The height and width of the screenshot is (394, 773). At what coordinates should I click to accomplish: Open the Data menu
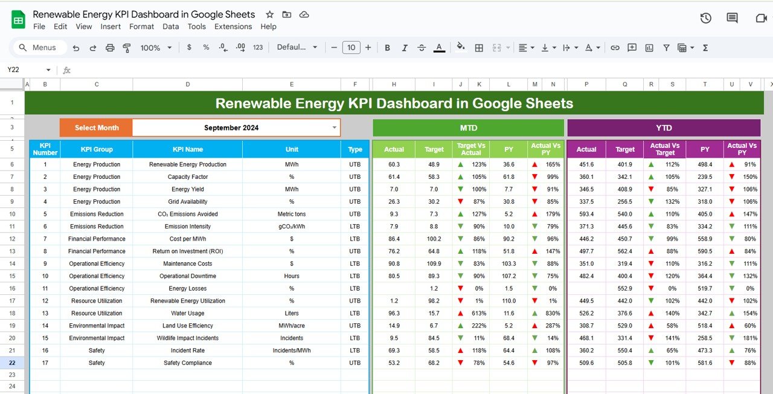[171, 27]
